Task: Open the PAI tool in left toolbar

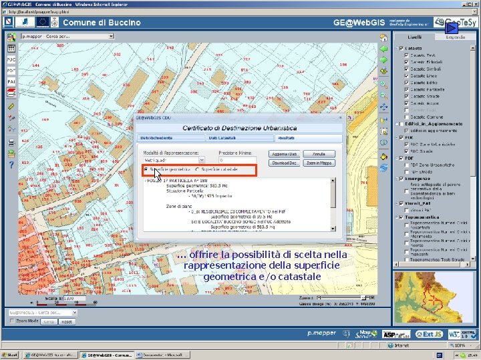Action: tap(11, 81)
